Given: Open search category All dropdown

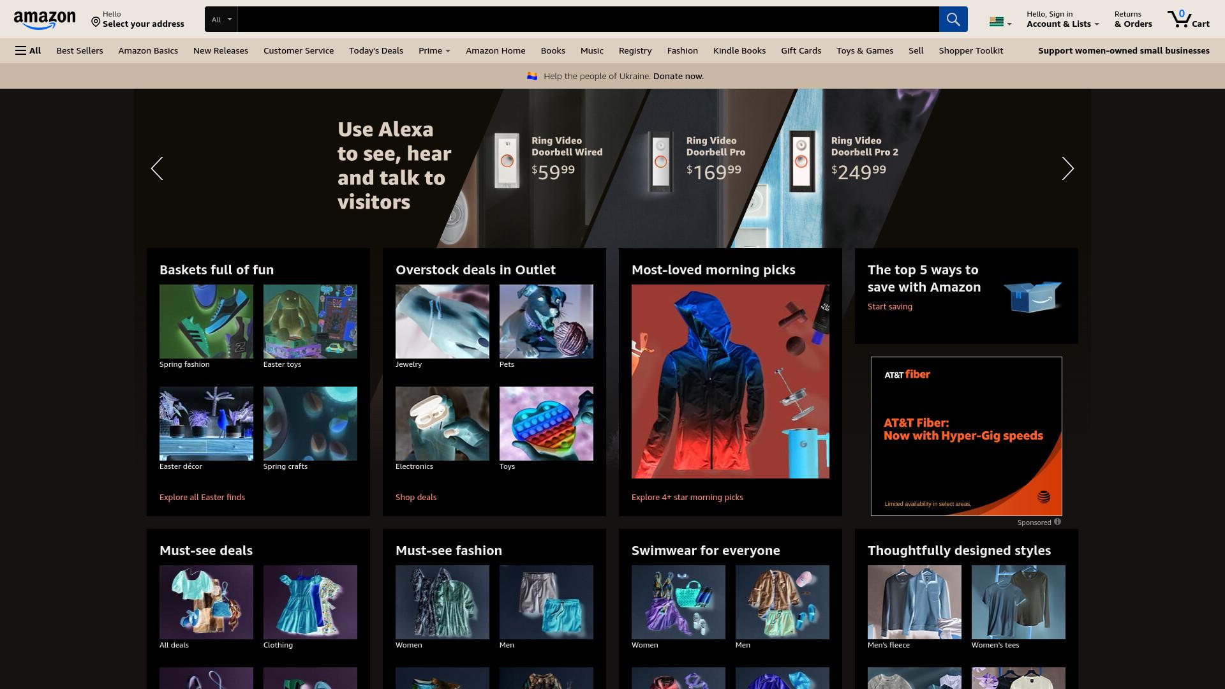Looking at the screenshot, I should click(221, 19).
